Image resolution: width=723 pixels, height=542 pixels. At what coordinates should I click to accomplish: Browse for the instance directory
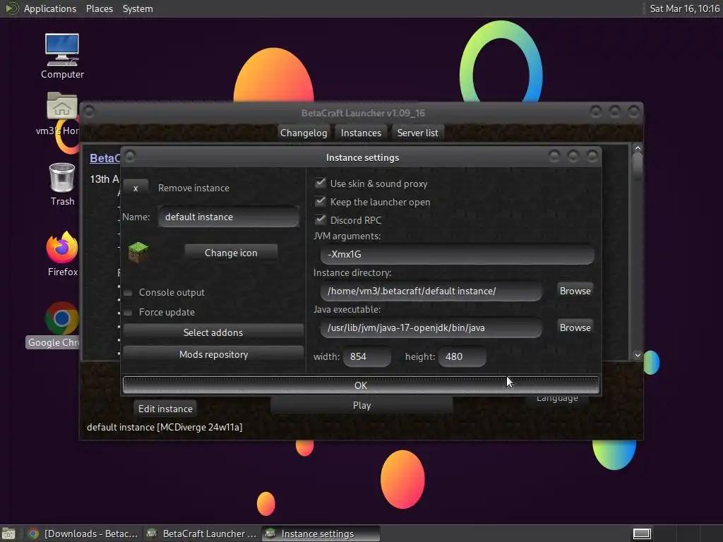575,291
